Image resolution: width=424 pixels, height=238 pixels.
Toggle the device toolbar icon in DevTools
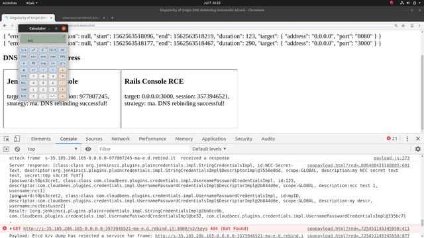[17, 139]
